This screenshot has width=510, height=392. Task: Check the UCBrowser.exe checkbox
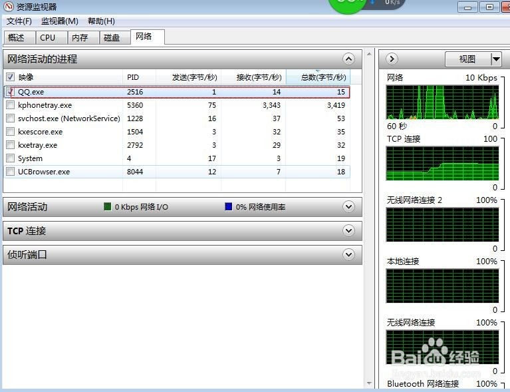coord(10,172)
